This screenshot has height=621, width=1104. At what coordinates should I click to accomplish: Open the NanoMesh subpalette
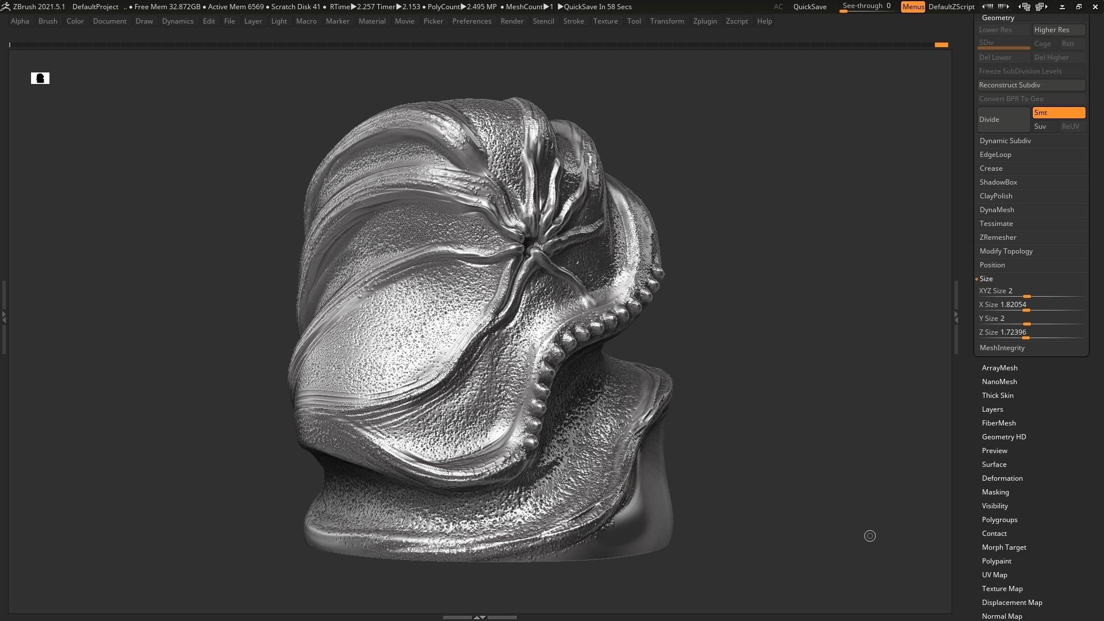click(999, 382)
